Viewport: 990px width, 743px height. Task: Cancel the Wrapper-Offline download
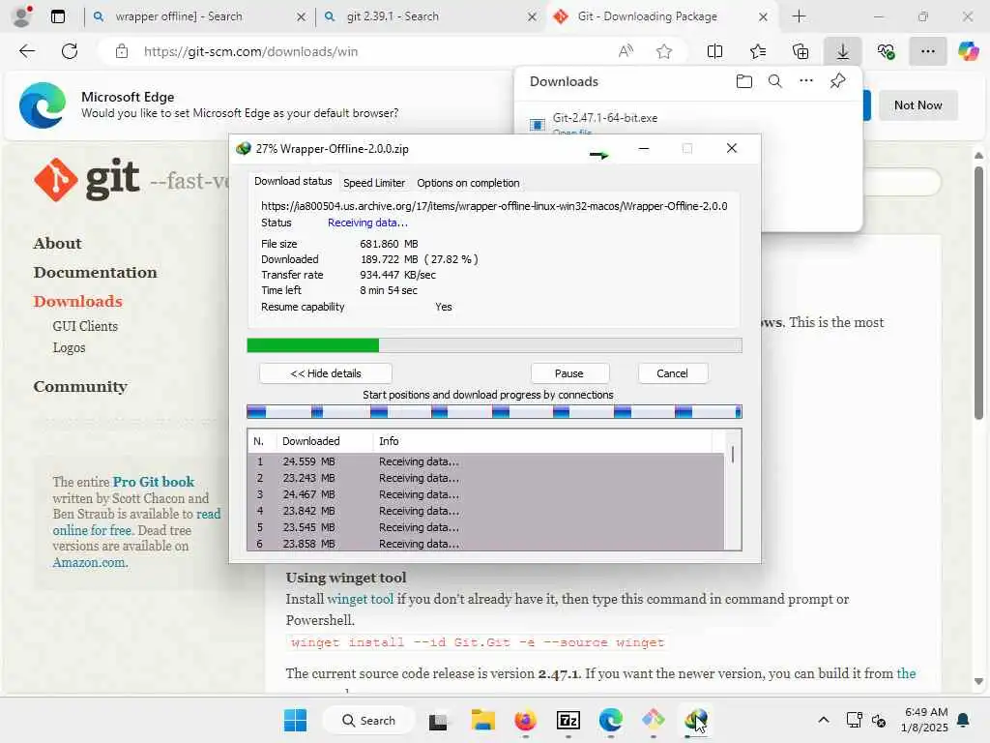point(672,373)
